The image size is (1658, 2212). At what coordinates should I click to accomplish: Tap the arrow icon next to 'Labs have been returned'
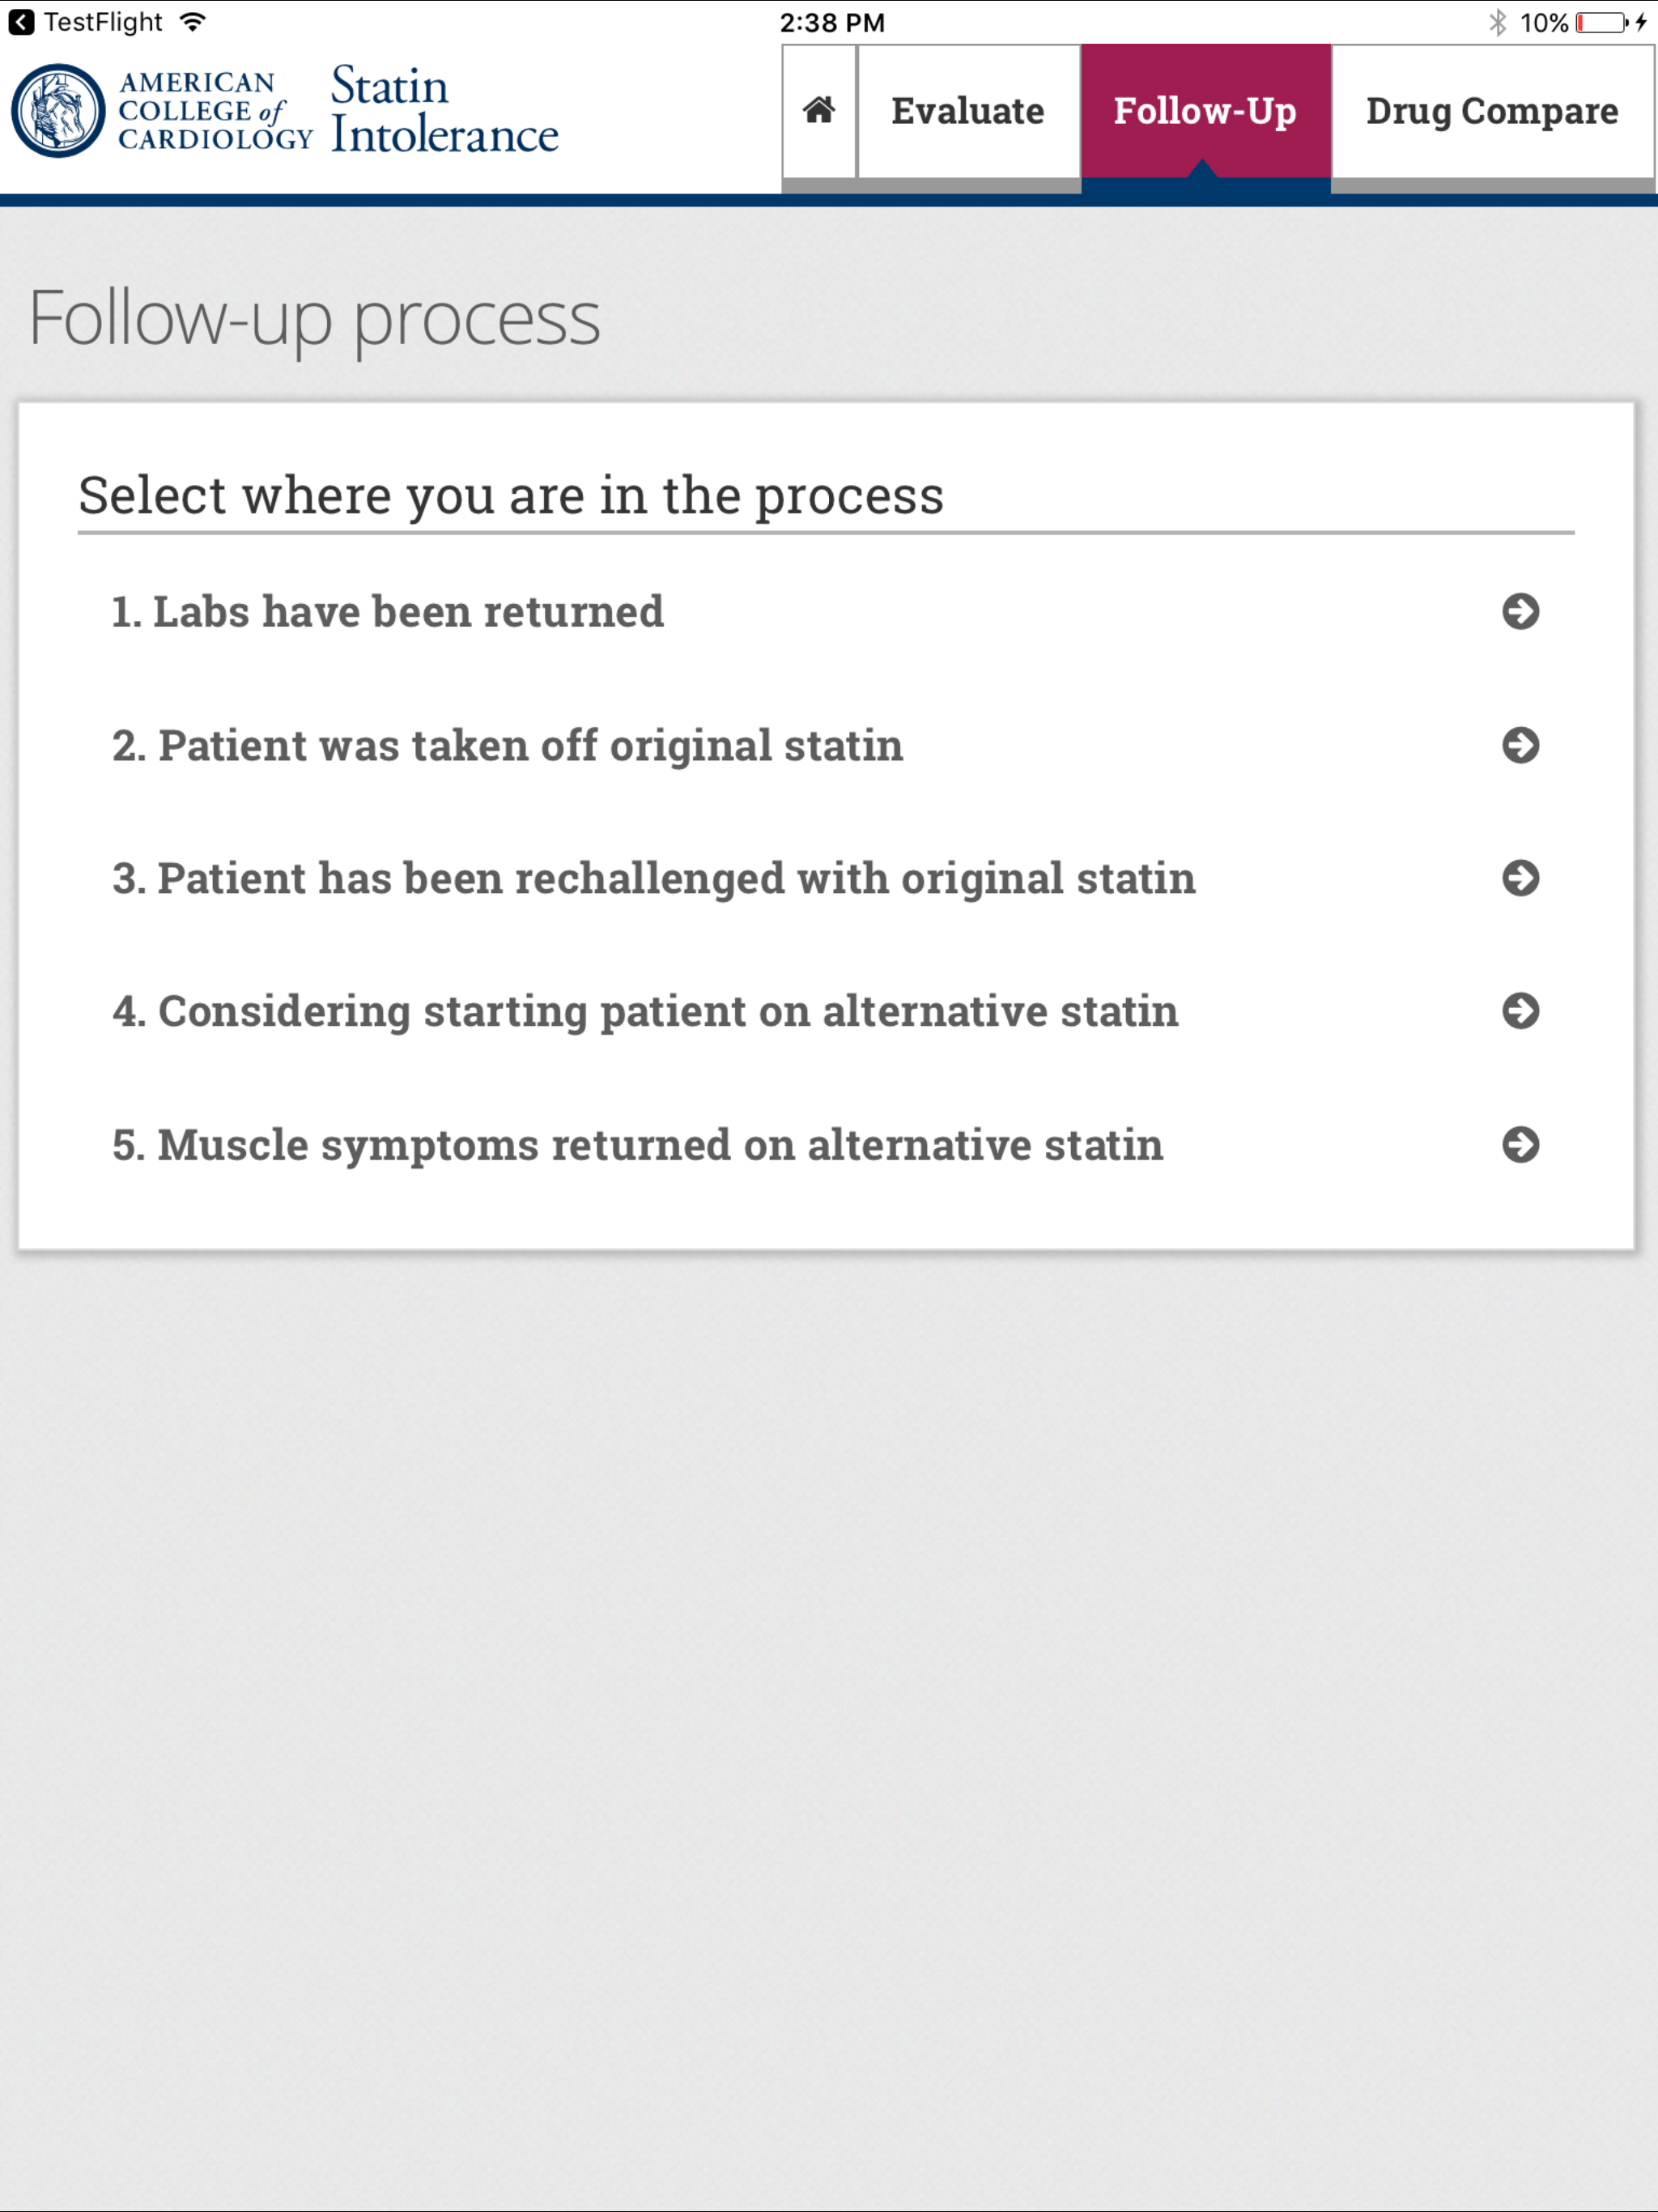point(1521,612)
